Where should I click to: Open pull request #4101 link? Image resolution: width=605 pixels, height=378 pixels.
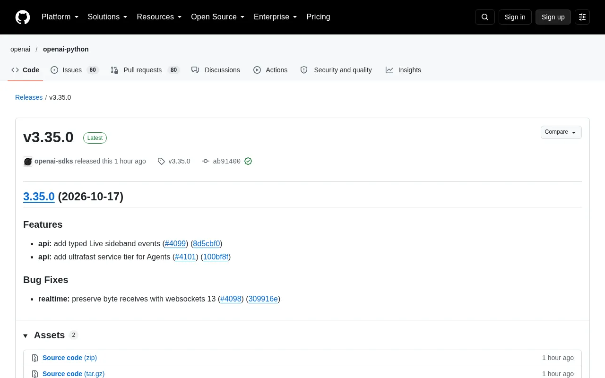click(185, 257)
